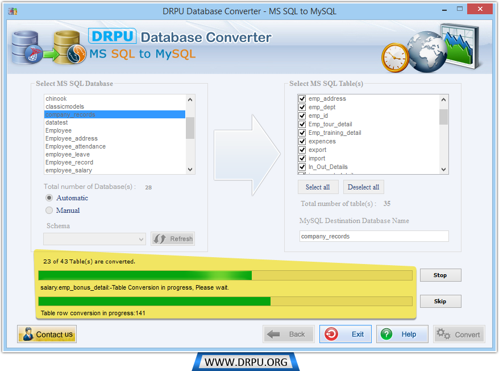Screen dimensions: 499x371
Task: Open Help via its text label
Action: [x=409, y=335]
